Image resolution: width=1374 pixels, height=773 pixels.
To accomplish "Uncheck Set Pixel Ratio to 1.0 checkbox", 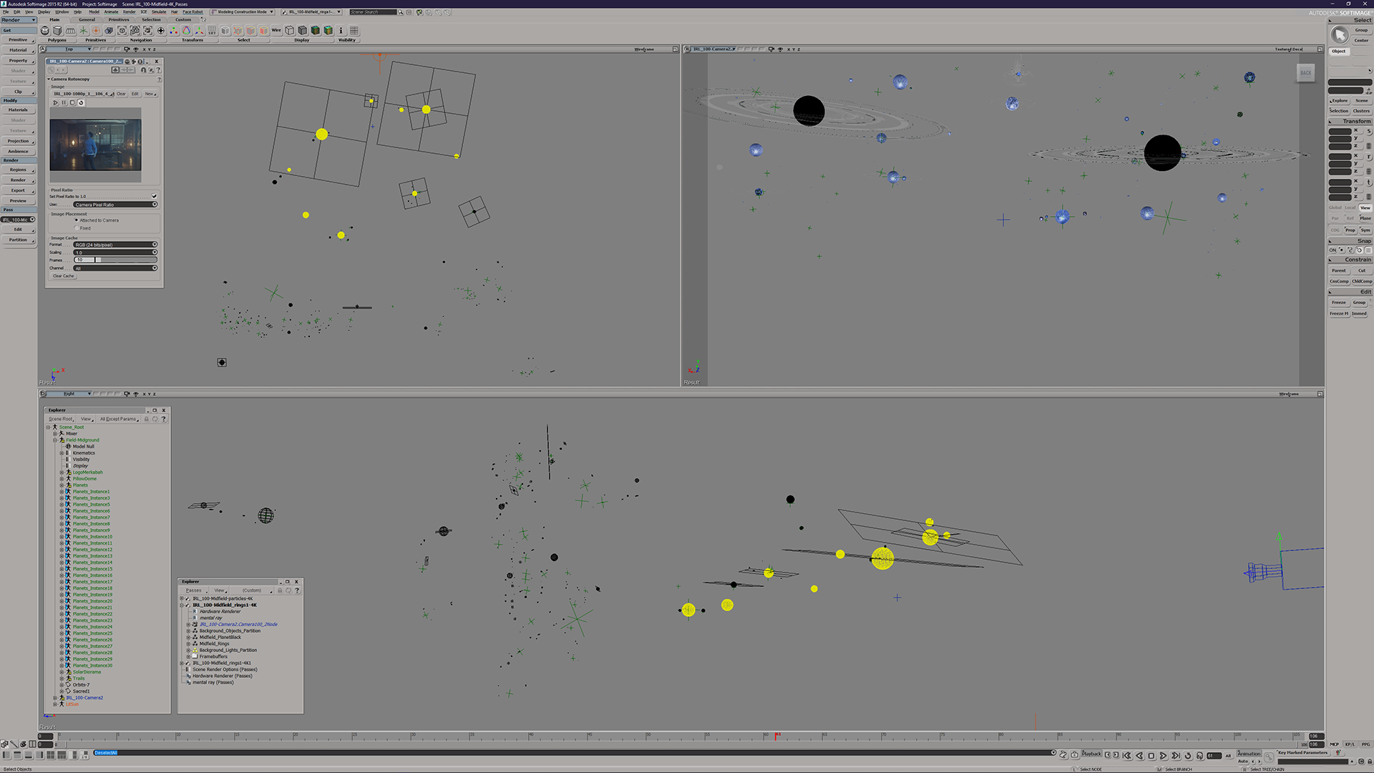I will (154, 196).
